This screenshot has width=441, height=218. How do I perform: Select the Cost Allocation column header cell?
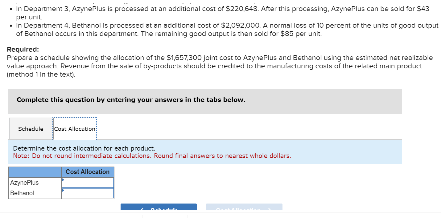(x=88, y=172)
